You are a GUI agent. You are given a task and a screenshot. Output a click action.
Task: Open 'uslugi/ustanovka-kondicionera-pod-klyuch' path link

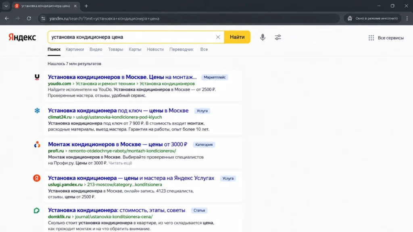coord(119,117)
